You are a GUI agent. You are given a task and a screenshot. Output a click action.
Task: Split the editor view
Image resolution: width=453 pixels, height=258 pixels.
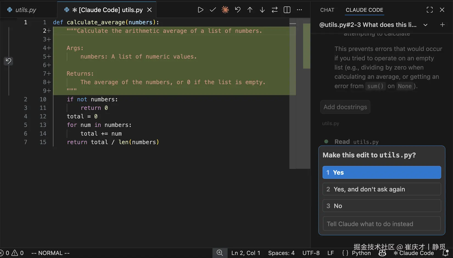point(287,10)
